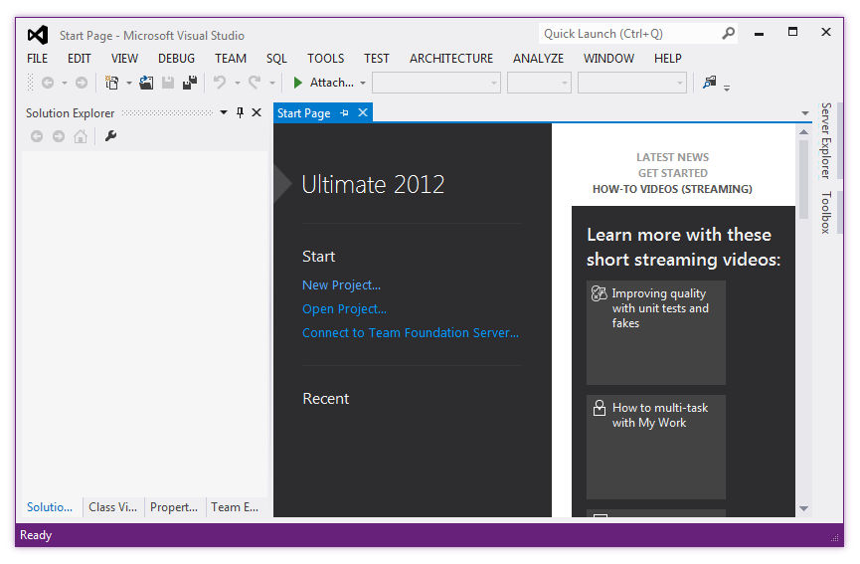
Task: Open the TEST menu
Action: coord(376,58)
